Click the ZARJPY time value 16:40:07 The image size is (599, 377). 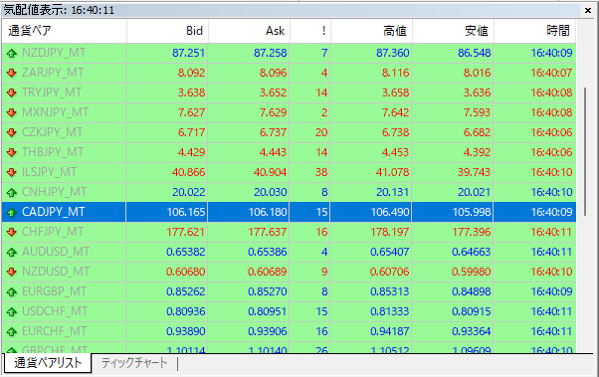tap(551, 73)
